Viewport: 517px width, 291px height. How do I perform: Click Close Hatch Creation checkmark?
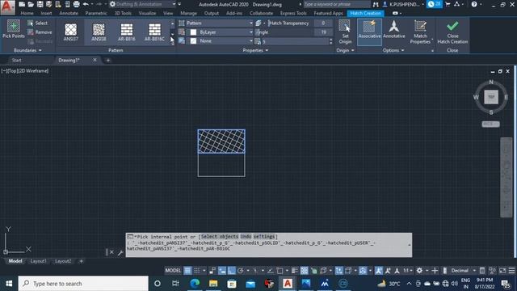coord(452,32)
